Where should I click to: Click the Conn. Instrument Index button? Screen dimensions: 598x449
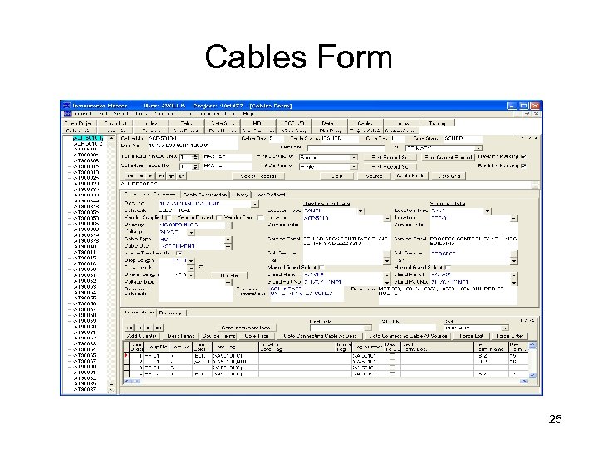click(x=247, y=328)
